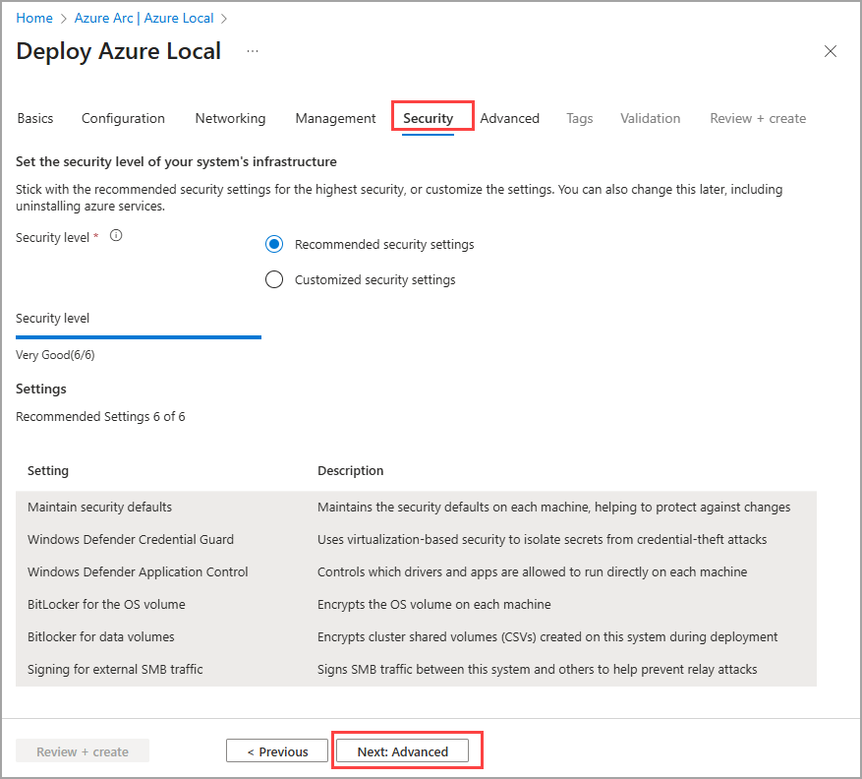Click the Security tab
Viewport: 862px width, 779px height.
pyautogui.click(x=428, y=118)
